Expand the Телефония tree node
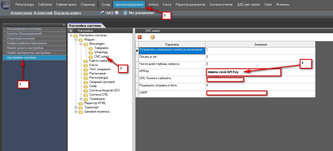 [x=81, y=99]
